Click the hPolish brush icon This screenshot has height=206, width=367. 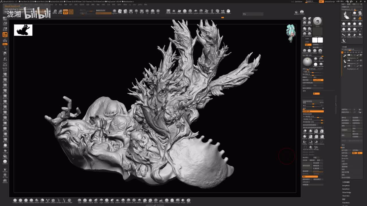click(x=37, y=201)
